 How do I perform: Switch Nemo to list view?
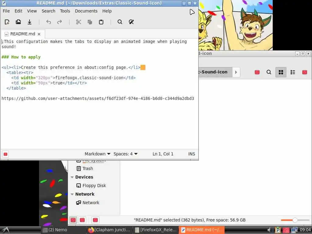293,72
